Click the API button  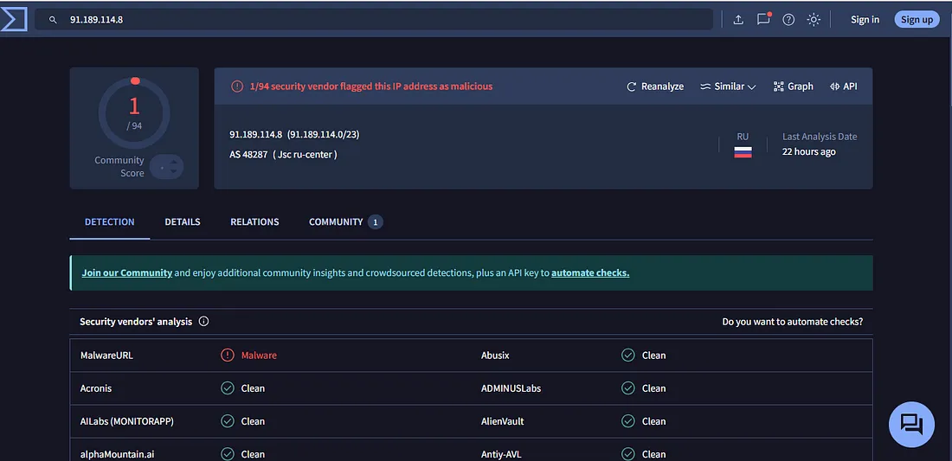(843, 86)
